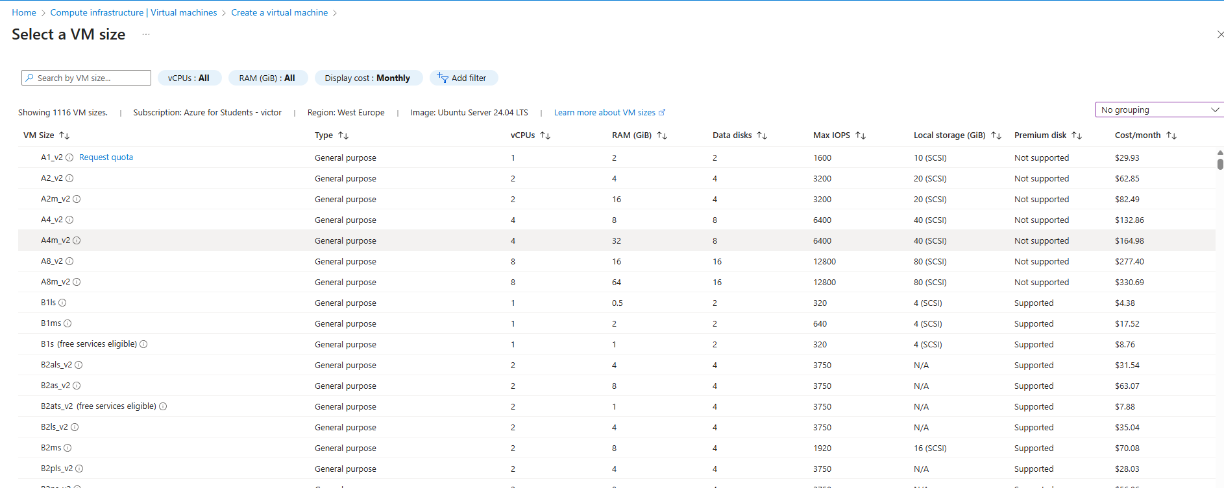The height and width of the screenshot is (488, 1224).
Task: Click the Add filter button
Action: click(463, 78)
